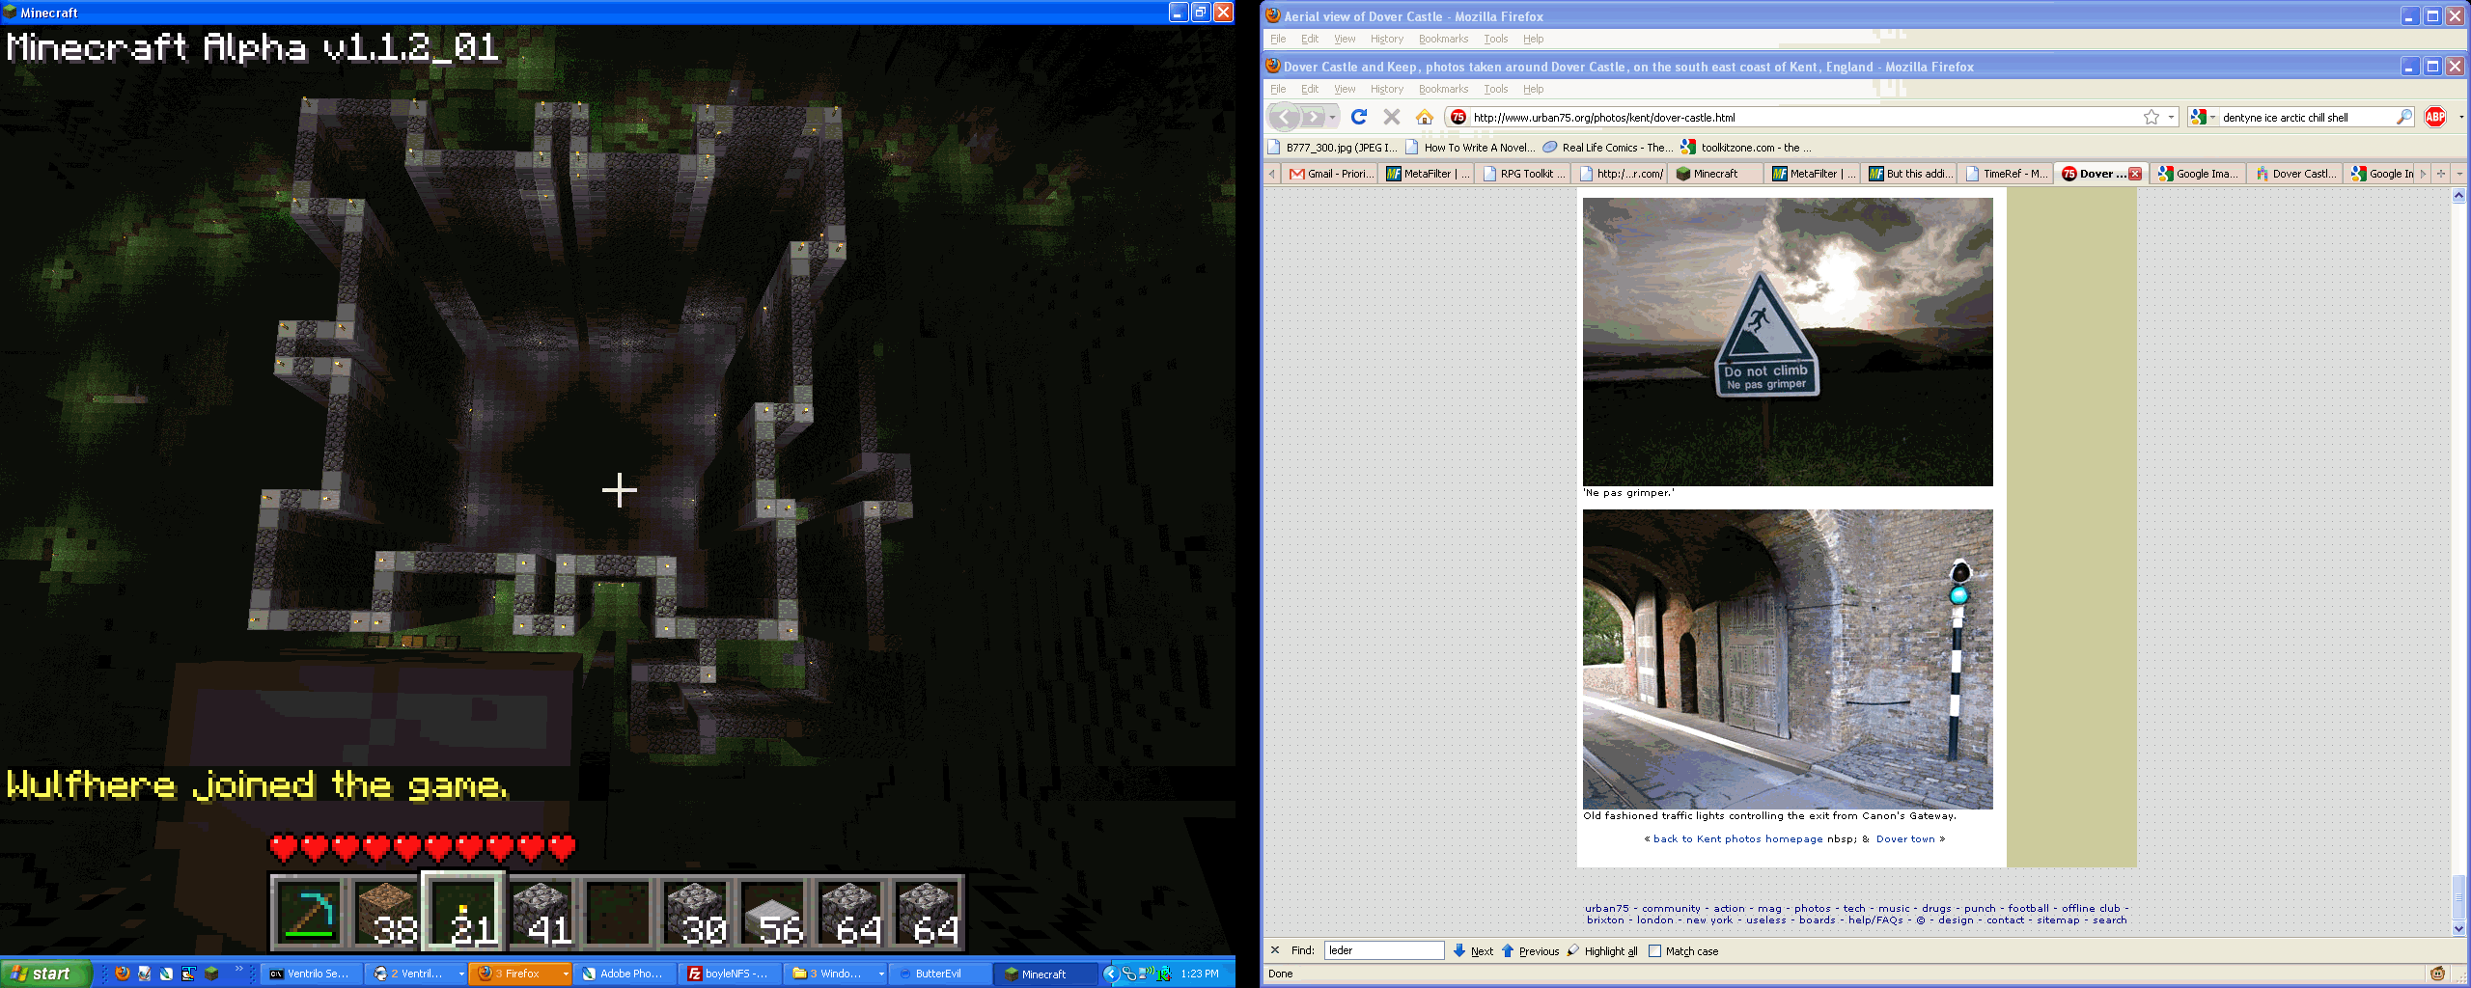Select the cobblestone hotbar slot with 41
This screenshot has width=2471, height=988.
coord(541,913)
